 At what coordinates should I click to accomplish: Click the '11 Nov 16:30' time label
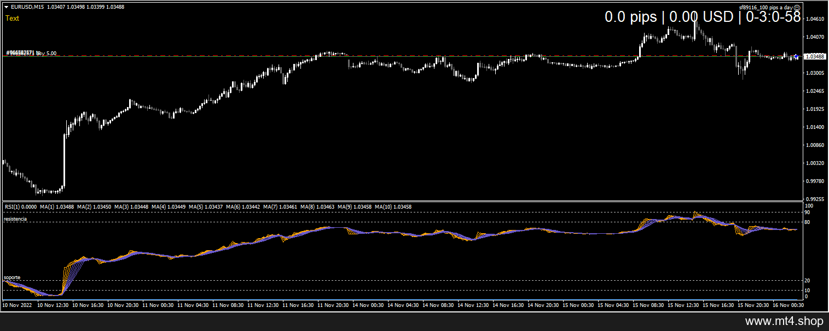(298, 305)
